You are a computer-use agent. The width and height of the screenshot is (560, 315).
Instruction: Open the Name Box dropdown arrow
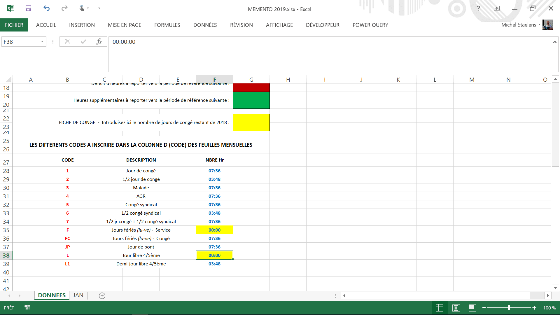(x=42, y=42)
